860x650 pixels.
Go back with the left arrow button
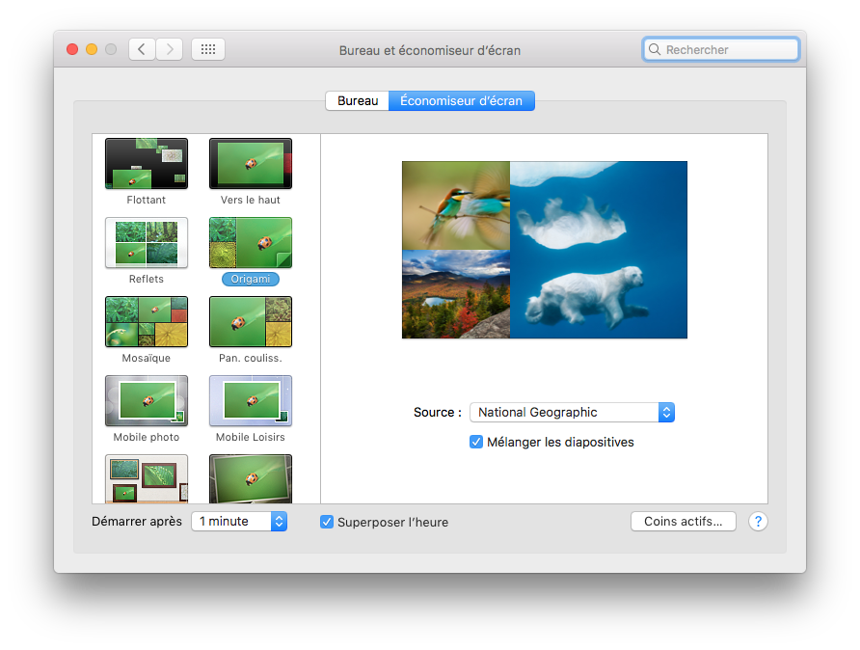pos(142,49)
